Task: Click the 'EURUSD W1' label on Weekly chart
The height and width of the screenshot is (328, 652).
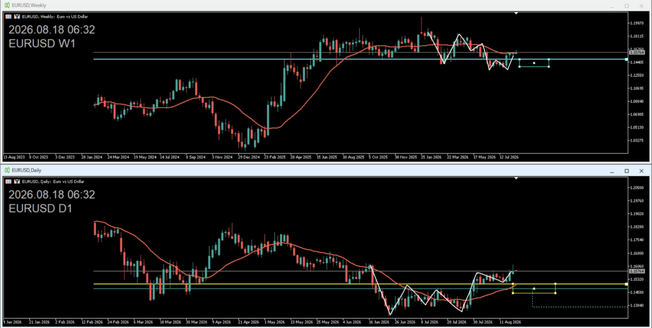Action: [42, 44]
